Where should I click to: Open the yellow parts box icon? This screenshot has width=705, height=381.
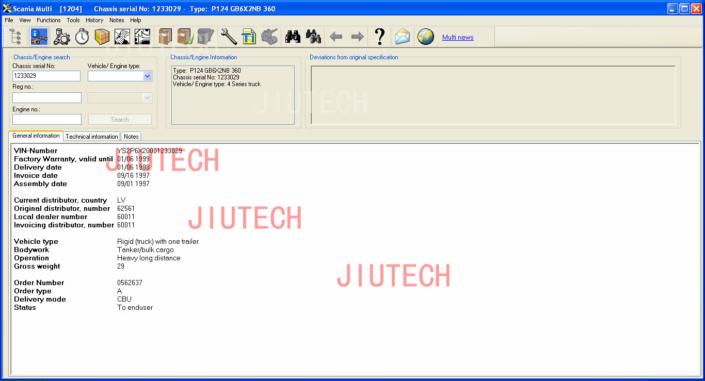coord(102,37)
